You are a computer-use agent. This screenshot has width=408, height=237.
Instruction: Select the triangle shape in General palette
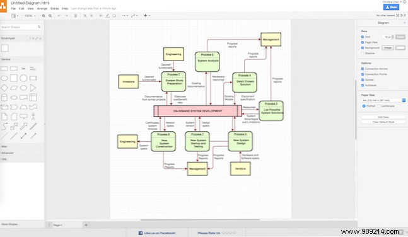pyautogui.click(x=33, y=88)
